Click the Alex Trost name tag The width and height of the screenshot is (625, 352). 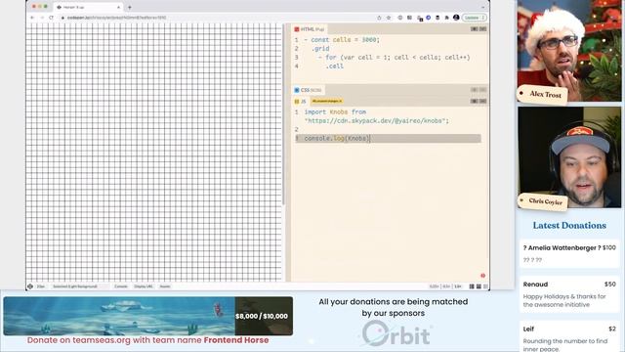pos(543,94)
